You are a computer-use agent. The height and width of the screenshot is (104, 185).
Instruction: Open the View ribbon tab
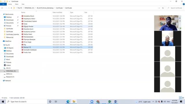(23, 4)
